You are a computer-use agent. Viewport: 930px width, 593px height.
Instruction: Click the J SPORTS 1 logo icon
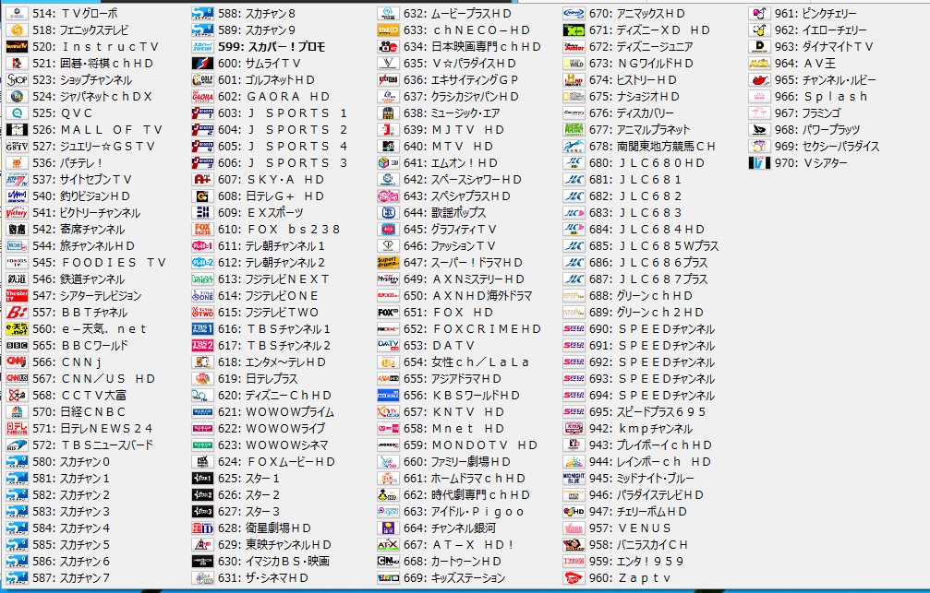point(202,113)
